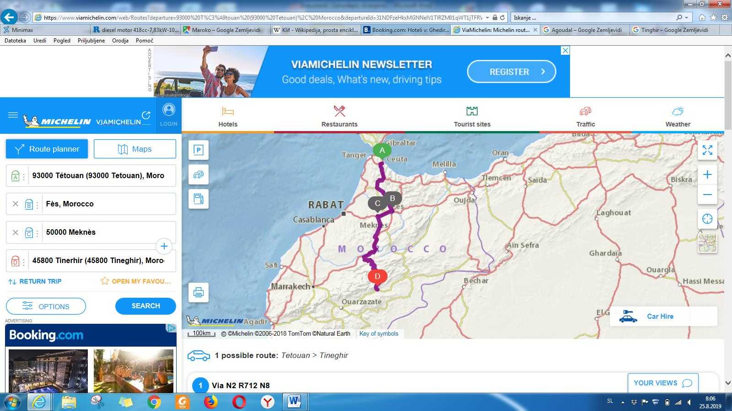Image resolution: width=732 pixels, height=411 pixels.
Task: Click map marker C near Meknès
Action: click(x=377, y=204)
